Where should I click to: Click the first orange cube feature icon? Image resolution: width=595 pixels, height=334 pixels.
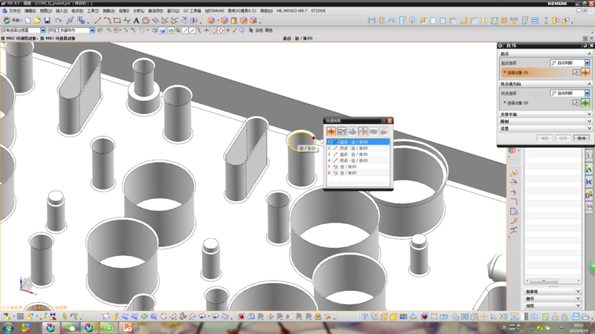pyautogui.click(x=211, y=21)
